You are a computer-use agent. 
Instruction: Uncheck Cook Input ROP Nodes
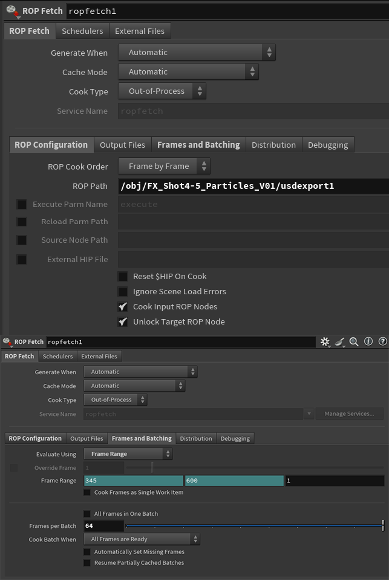tap(123, 307)
